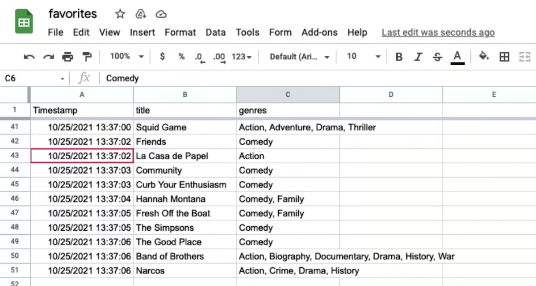
Task: Open the 123 number format dropdown
Action: pos(242,57)
